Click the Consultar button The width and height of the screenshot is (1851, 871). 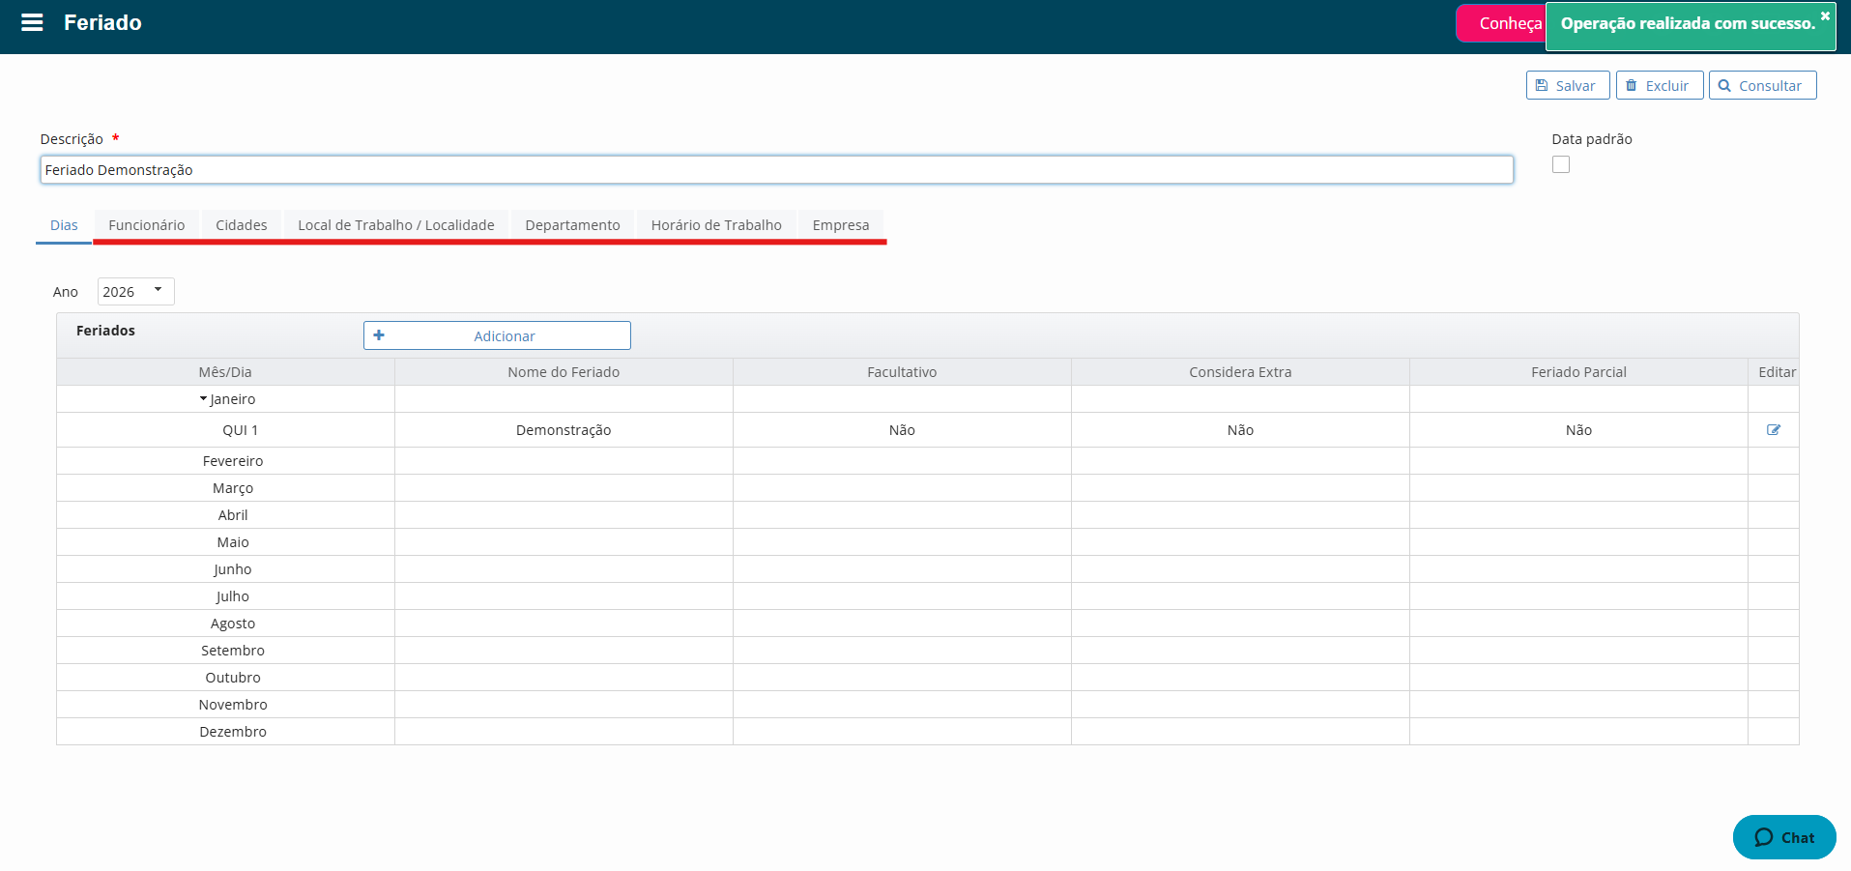[1762, 85]
